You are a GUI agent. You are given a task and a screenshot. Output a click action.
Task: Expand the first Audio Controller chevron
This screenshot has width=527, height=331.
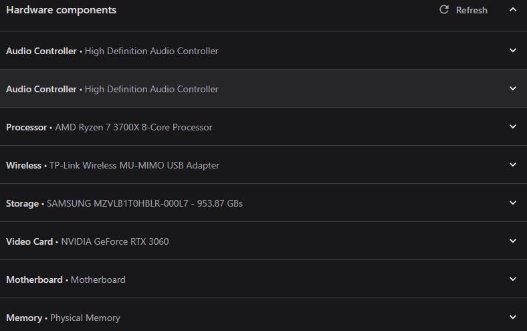tap(513, 51)
